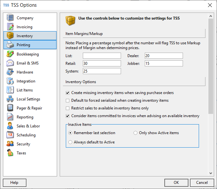217x189 pixels.
Task: Click the Printing printer icon
Action: tap(10, 45)
